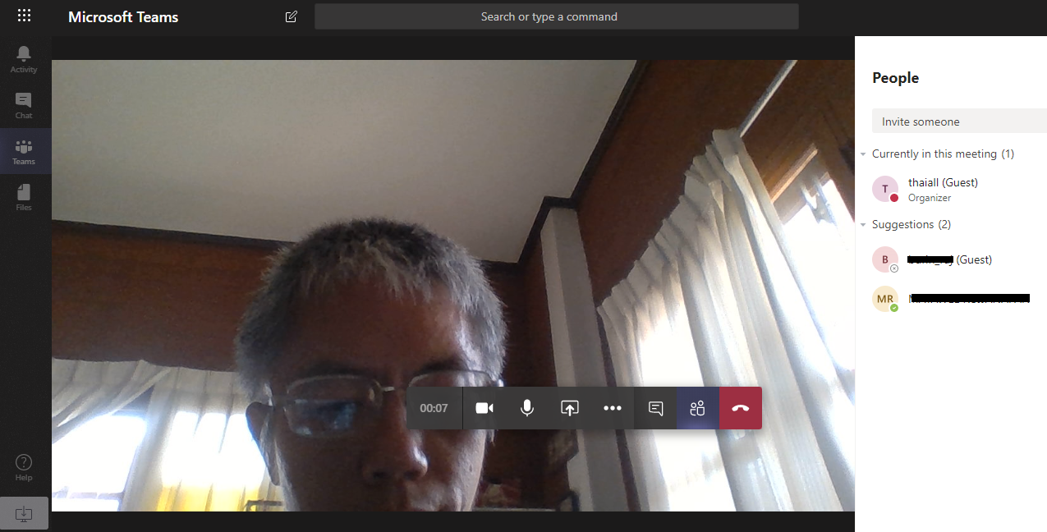
Task: Open Help at the sidebar bottom
Action: [x=24, y=467]
